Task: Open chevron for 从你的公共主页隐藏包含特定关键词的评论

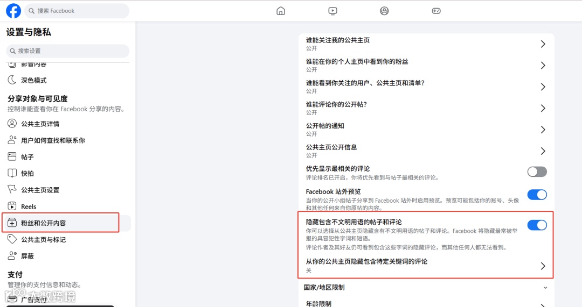Action: click(x=543, y=266)
